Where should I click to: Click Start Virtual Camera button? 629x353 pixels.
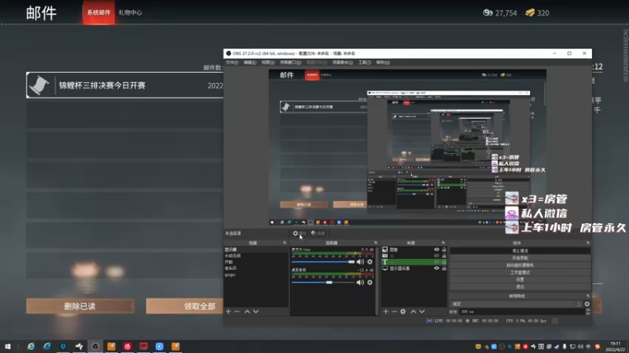tap(520, 265)
